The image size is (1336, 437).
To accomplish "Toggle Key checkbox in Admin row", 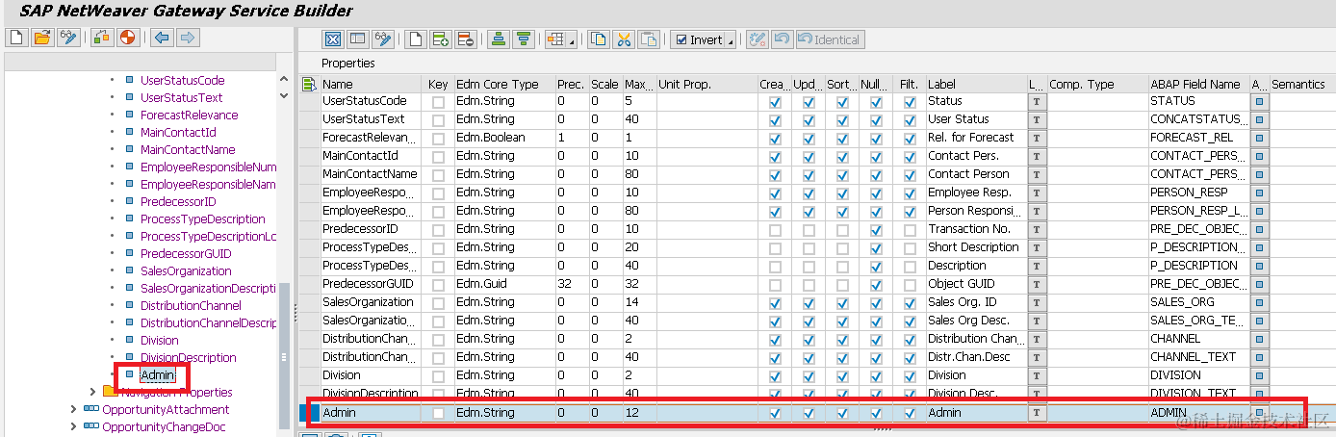I will (x=438, y=413).
